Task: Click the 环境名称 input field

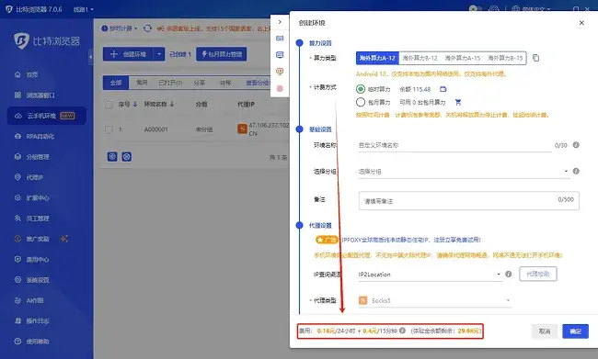Action: (x=455, y=145)
